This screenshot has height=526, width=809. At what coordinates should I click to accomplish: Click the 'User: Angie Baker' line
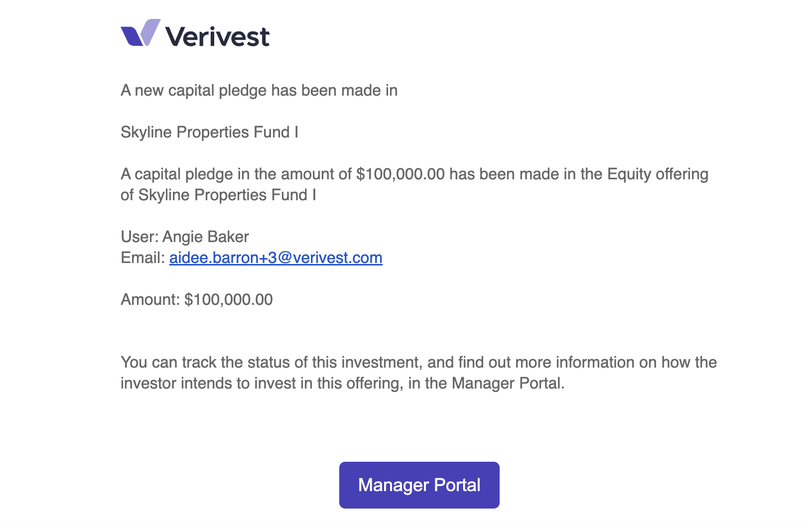[185, 237]
